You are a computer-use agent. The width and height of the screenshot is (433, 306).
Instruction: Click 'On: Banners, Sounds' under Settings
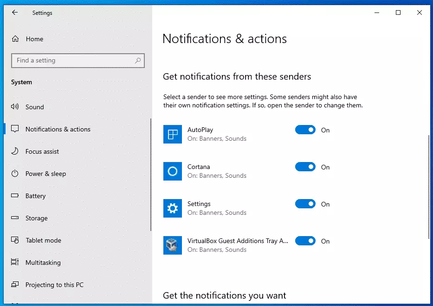point(217,212)
